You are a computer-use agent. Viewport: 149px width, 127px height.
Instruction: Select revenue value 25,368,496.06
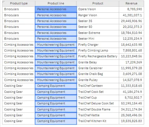click(132, 115)
